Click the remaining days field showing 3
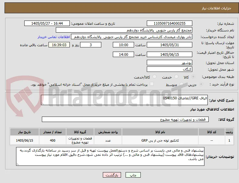This screenshot has width=239, height=183. tap(91, 45)
